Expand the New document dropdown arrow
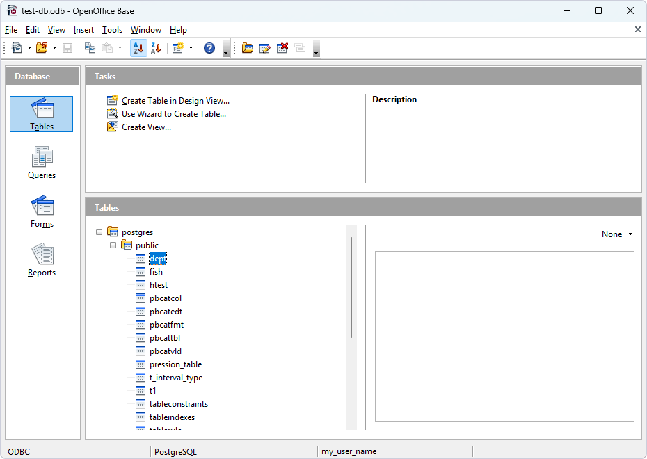The image size is (647, 459). (x=28, y=47)
